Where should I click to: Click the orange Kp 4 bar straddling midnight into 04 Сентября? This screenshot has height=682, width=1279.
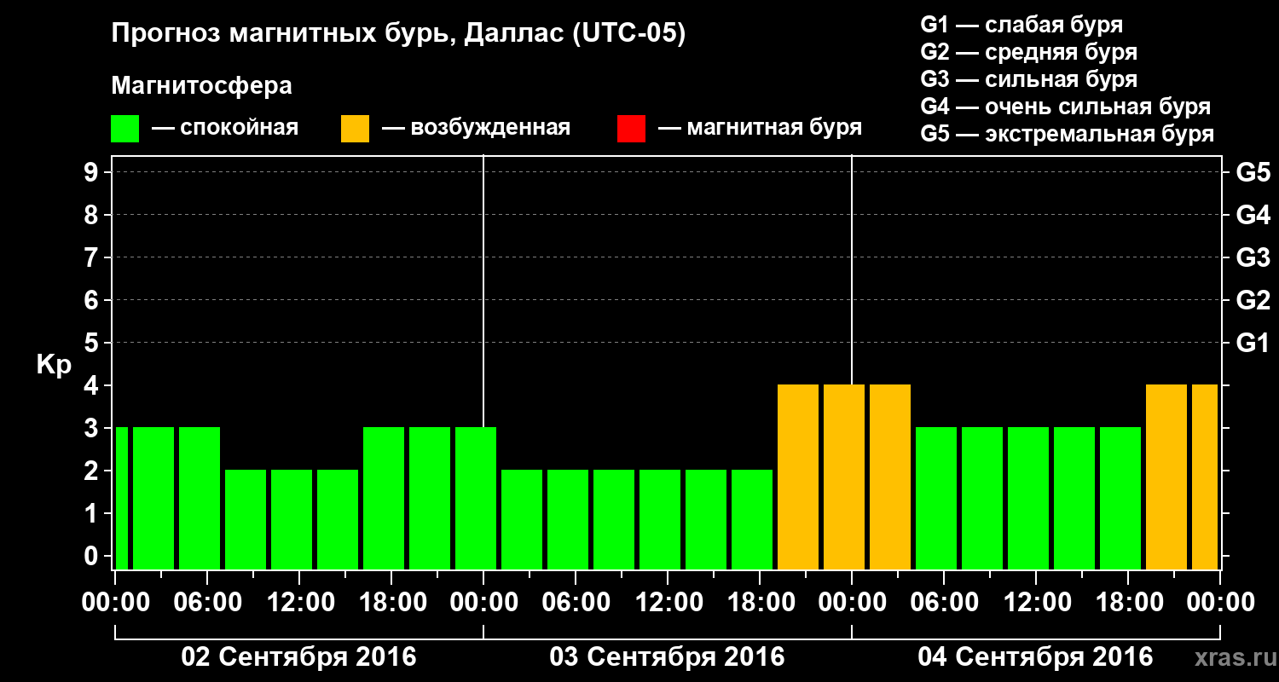point(844,477)
